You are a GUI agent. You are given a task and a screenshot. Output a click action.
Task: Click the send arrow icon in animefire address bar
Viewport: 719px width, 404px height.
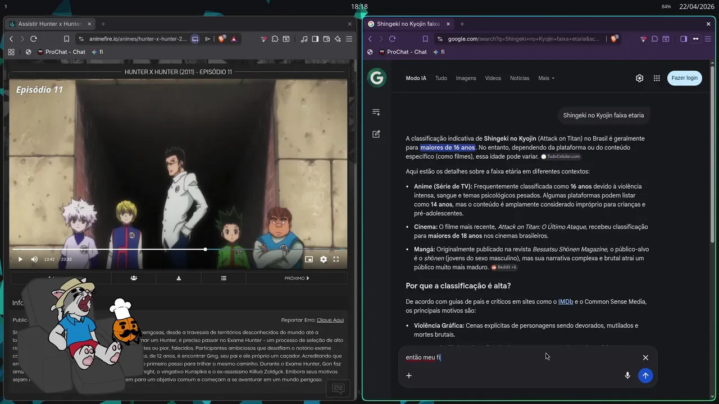(207, 39)
